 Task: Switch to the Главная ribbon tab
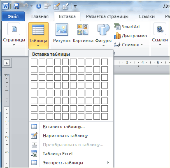[x=40, y=16]
